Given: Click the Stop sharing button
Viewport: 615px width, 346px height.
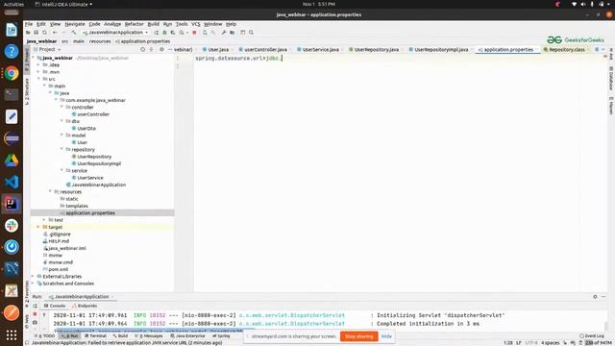Looking at the screenshot, I should pyautogui.click(x=358, y=336).
